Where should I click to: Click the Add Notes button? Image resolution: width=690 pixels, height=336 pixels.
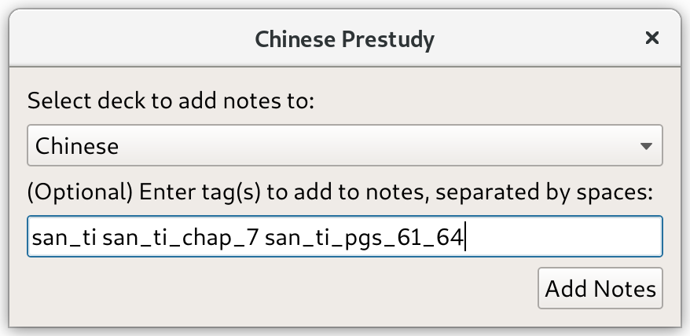click(600, 288)
